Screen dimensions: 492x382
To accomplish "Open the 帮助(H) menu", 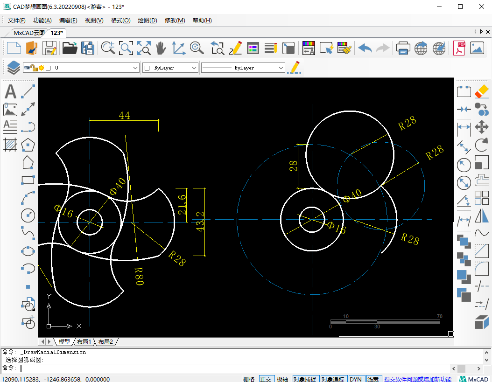I will 202,21.
